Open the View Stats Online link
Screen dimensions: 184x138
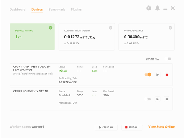coord(161,127)
